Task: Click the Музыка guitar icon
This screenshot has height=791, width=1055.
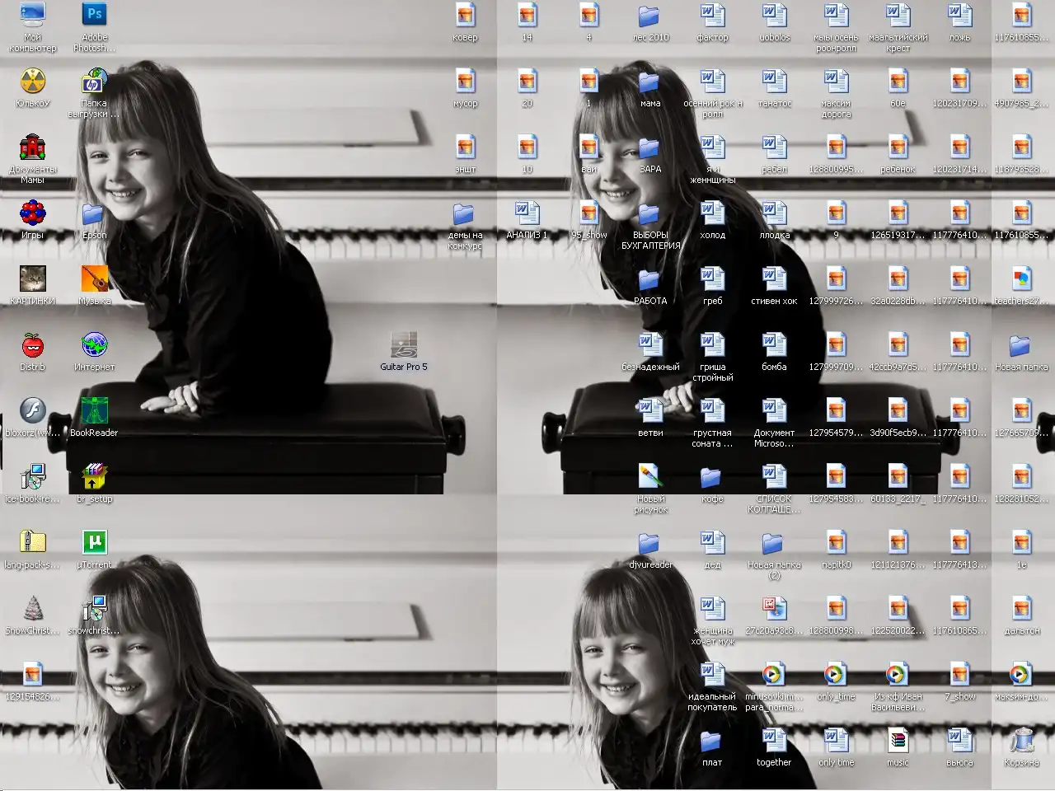Action: click(x=95, y=279)
